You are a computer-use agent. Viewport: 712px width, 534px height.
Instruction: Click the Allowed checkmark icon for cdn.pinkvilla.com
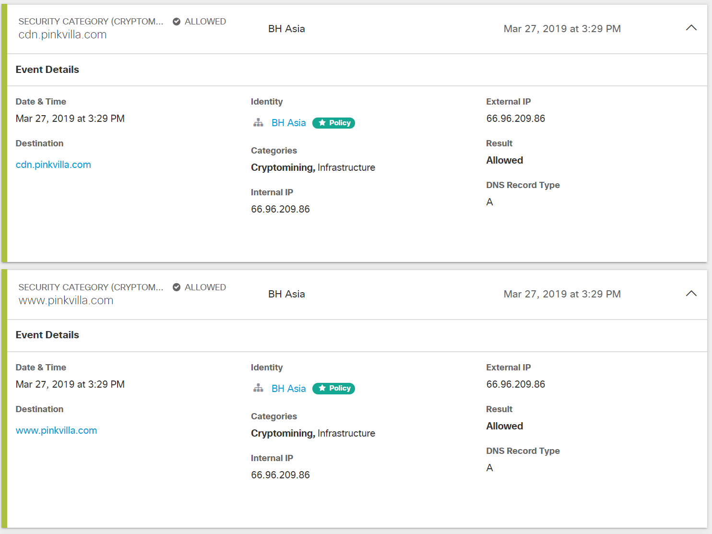pyautogui.click(x=177, y=22)
